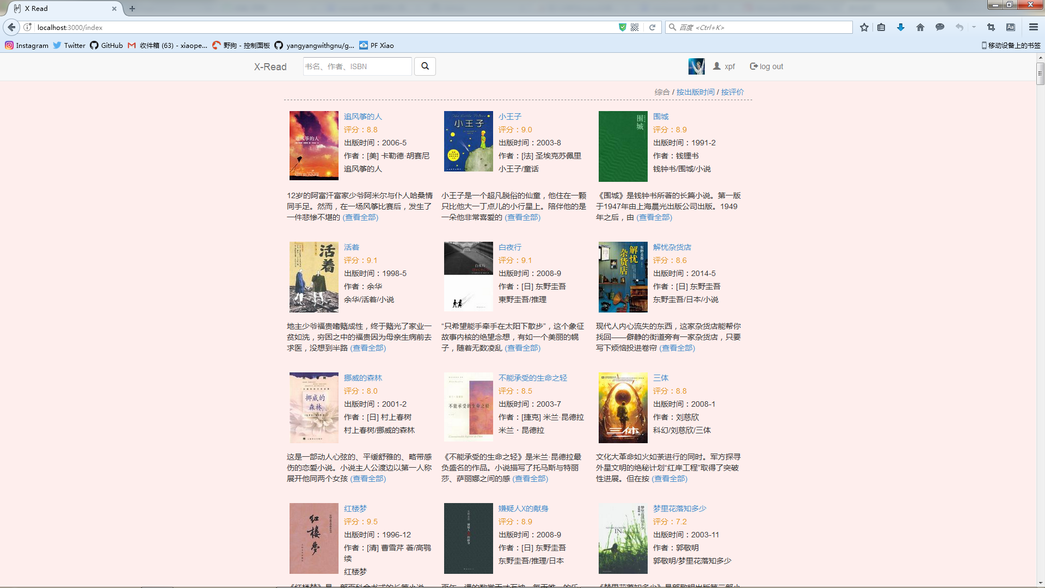Open downloads with the blue arrow icon

[901, 27]
